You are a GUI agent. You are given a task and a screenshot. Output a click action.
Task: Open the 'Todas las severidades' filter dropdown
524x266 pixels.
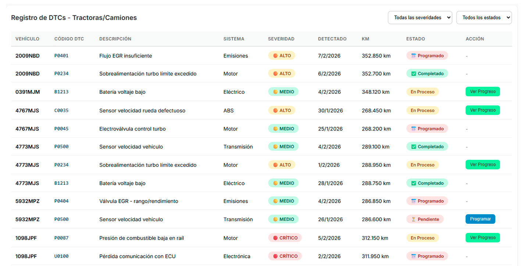coord(420,18)
